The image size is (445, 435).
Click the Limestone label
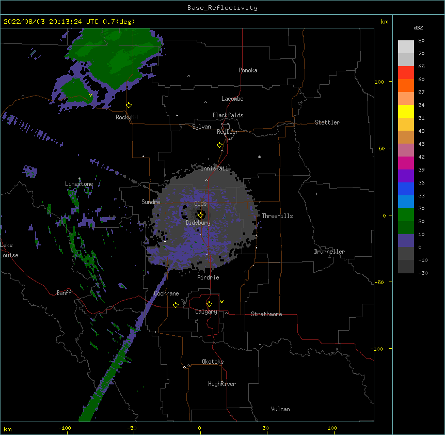[x=79, y=184]
